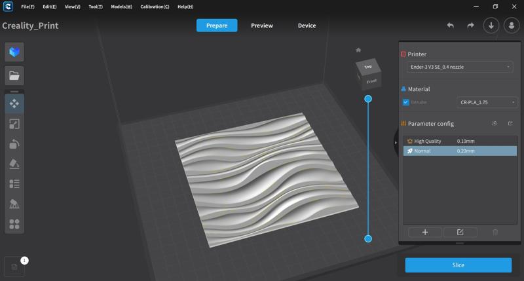Click the parameter config export icon
524x281 pixels.
click(510, 124)
